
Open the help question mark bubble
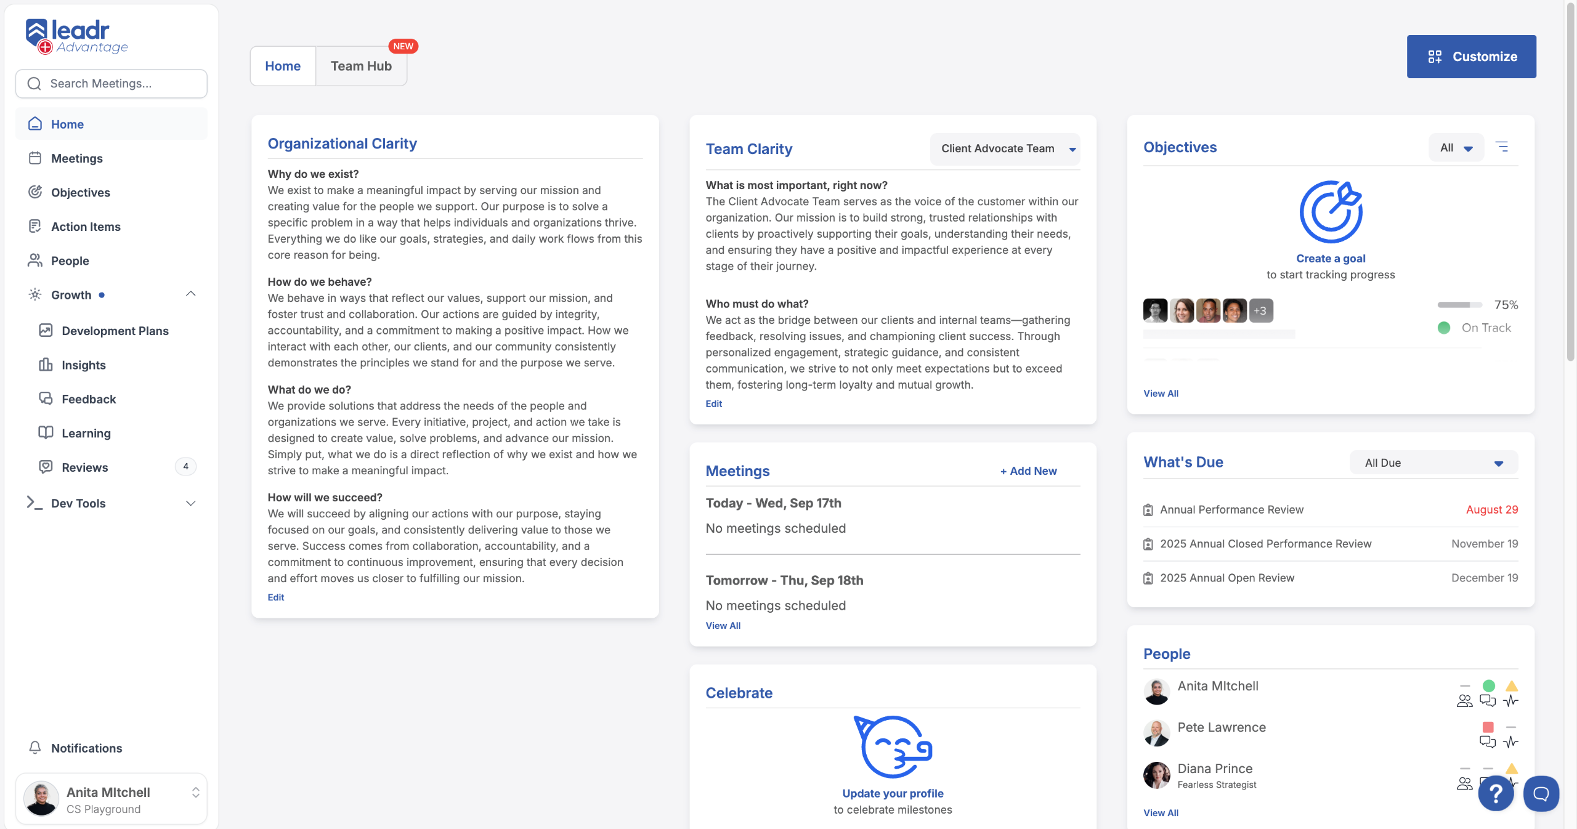[x=1495, y=794]
